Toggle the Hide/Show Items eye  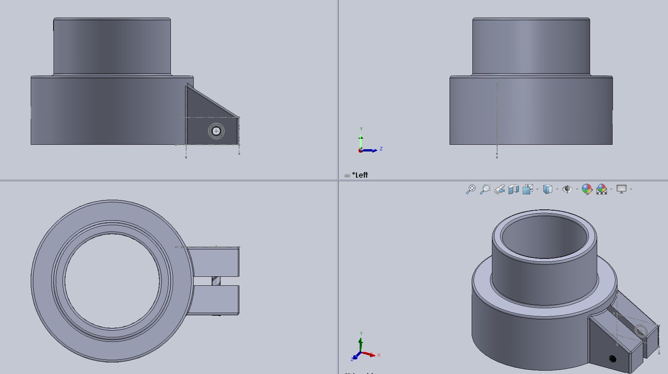[567, 189]
